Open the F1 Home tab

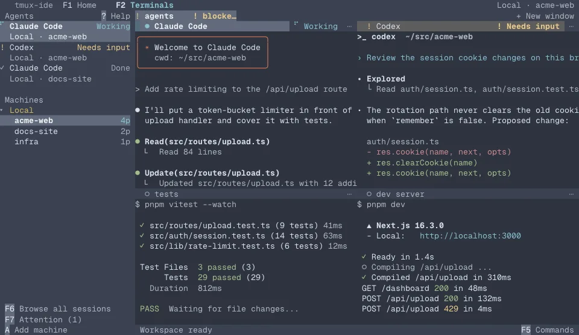[80, 5]
